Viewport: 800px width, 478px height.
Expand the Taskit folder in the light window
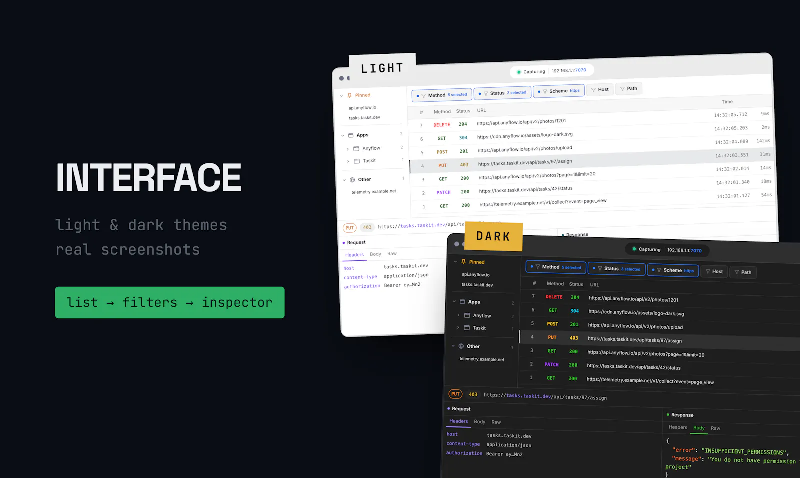point(348,161)
